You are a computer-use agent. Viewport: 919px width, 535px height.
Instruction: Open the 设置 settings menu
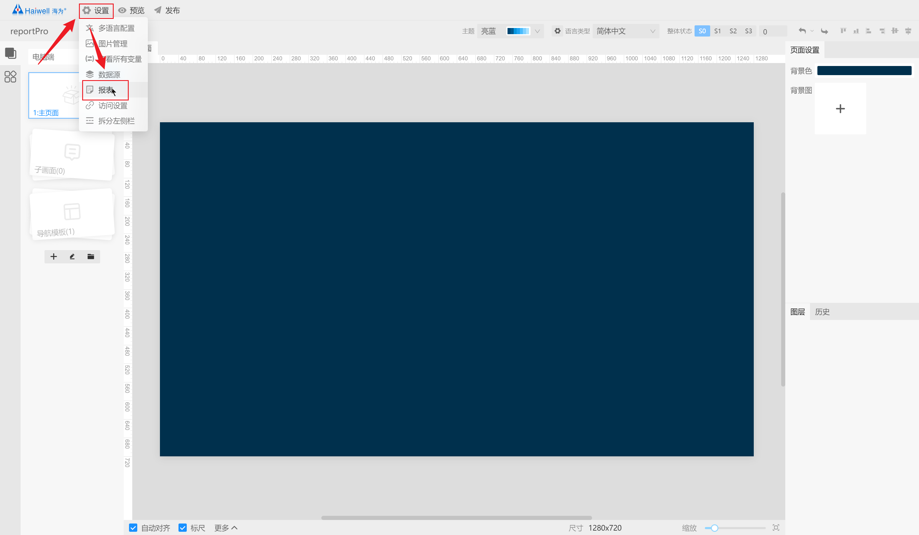(x=96, y=11)
